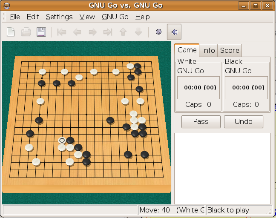Open the GNU Go menu

tap(115, 17)
